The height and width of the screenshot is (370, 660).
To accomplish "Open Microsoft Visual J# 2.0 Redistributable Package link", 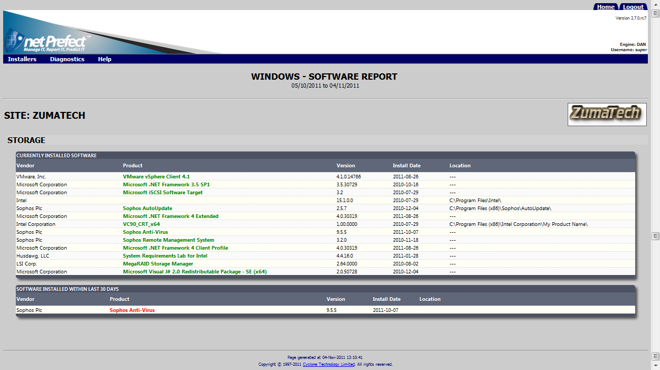I will 195,272.
